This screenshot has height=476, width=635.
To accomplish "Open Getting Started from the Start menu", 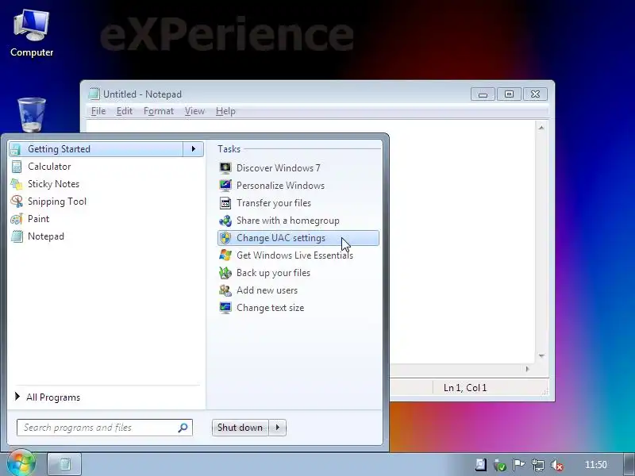I will coord(96,149).
